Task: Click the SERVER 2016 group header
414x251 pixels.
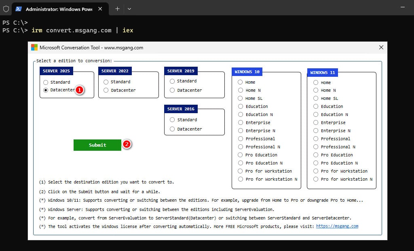Action: 181,109
